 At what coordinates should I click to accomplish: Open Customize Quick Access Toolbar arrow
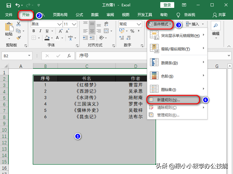(39, 5)
